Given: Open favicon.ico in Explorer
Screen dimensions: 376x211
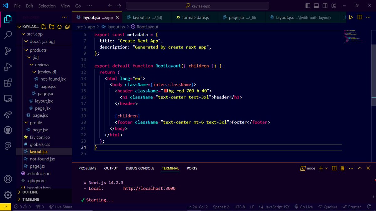Looking at the screenshot, I should [40, 137].
